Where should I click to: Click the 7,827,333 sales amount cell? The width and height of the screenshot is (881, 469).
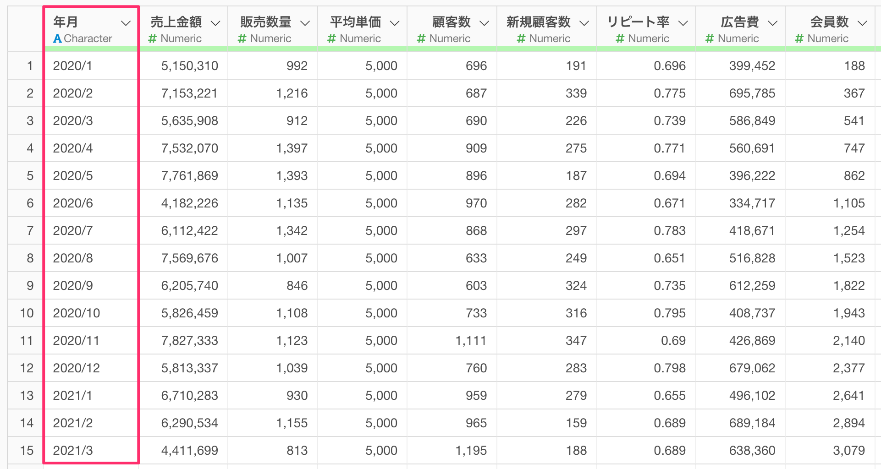(189, 341)
